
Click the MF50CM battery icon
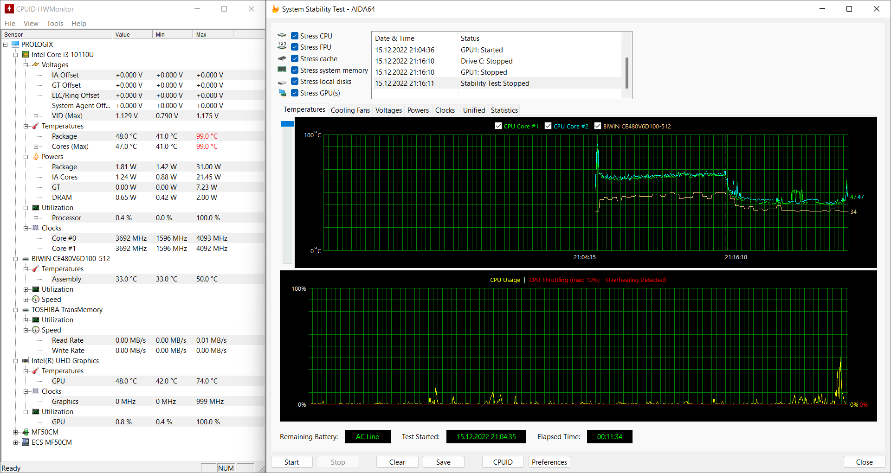coord(26,432)
